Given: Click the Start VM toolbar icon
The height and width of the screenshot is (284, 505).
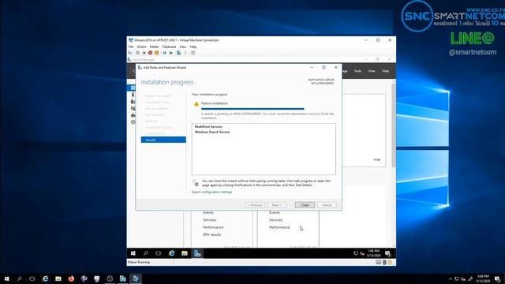Looking at the screenshot, I should pos(137,53).
